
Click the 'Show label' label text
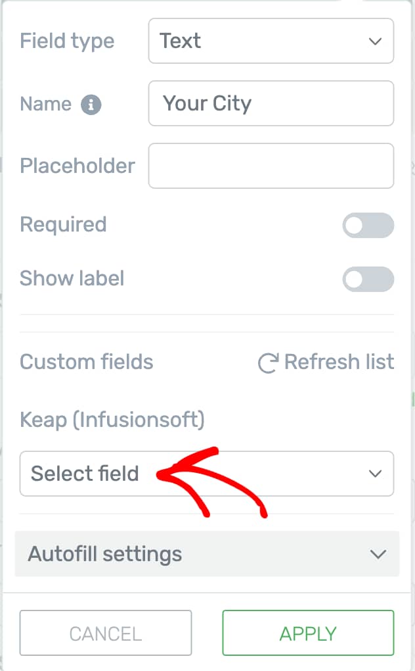point(72,278)
